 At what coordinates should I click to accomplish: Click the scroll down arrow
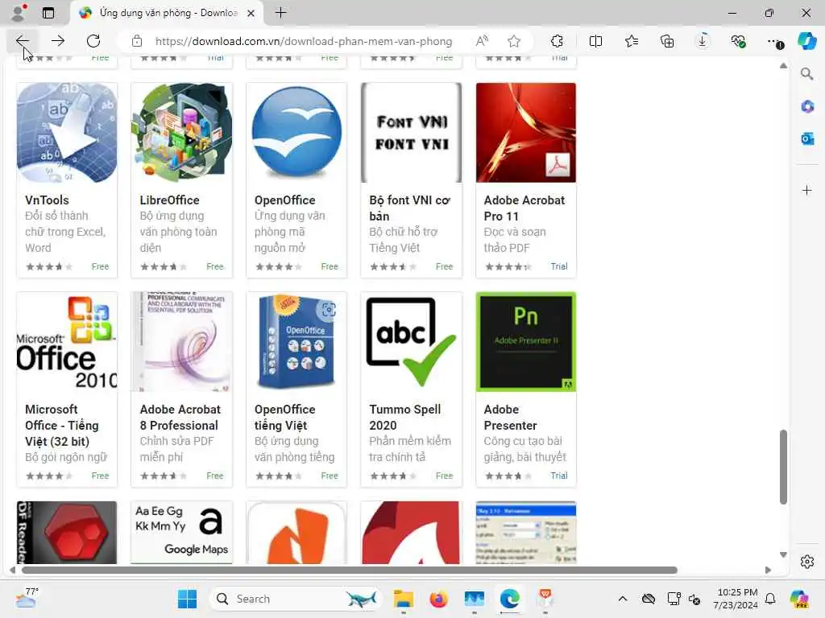click(x=783, y=555)
